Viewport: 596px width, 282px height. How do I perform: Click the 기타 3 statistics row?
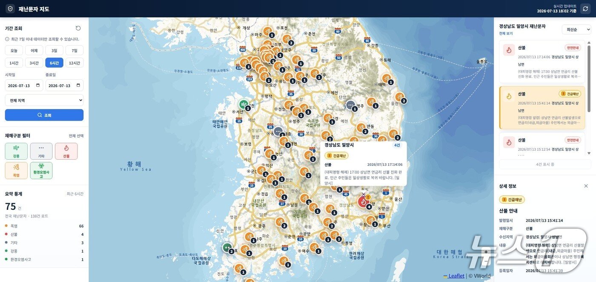[x=44, y=243]
